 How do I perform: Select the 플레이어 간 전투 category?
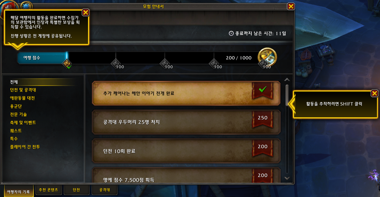pos(25,147)
